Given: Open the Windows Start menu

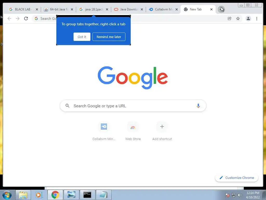Looking at the screenshot, I should click(x=7, y=195).
